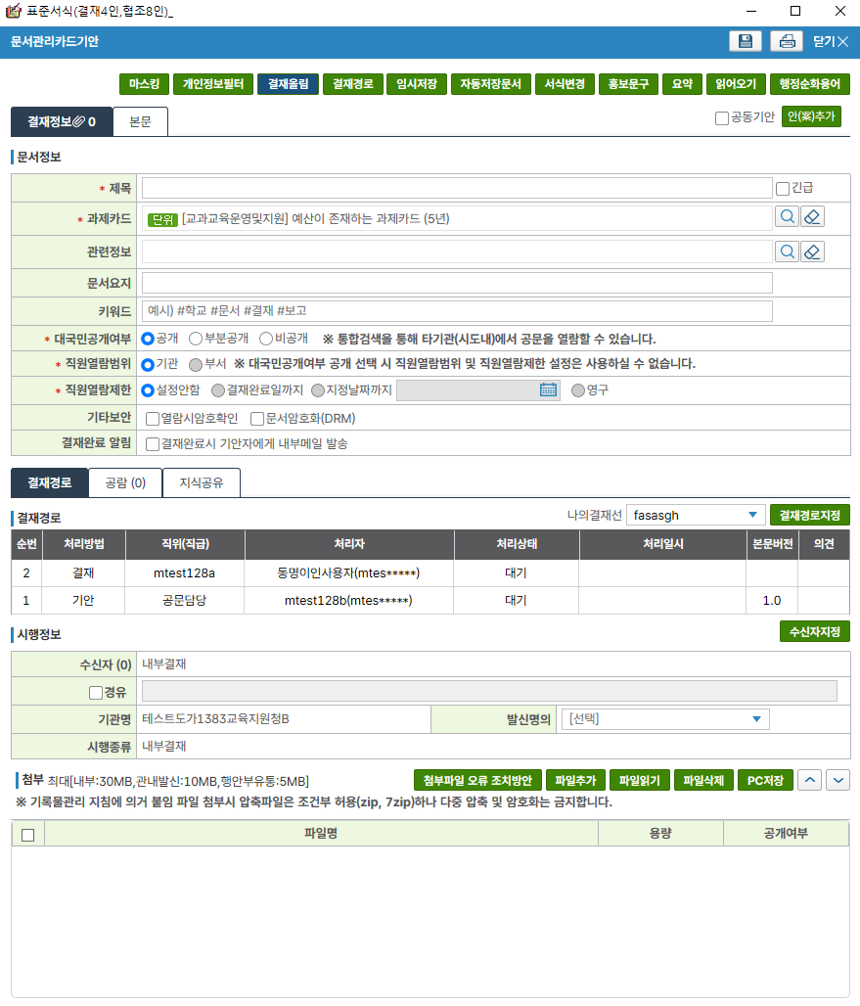Viewport: 860px width, 1006px height.
Task: Open the 지식공유 tab
Action: pos(201,482)
